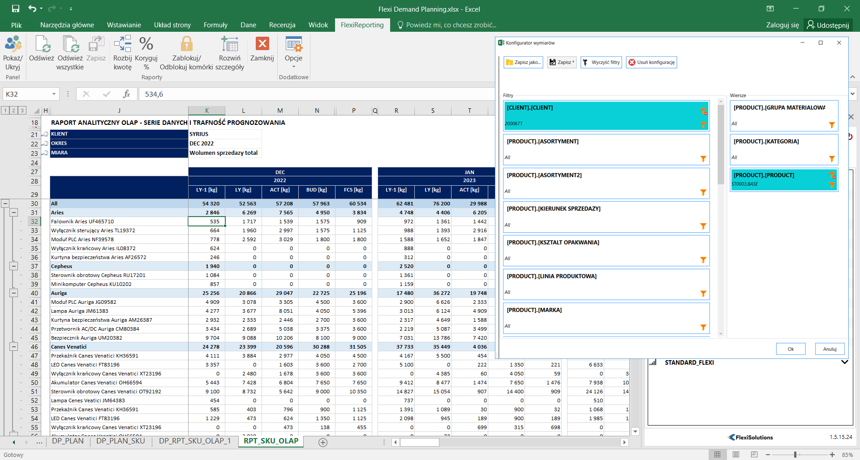Switch to DP_PLAN_SKU sheet tab
Screen dimensions: 860x460
120,441
